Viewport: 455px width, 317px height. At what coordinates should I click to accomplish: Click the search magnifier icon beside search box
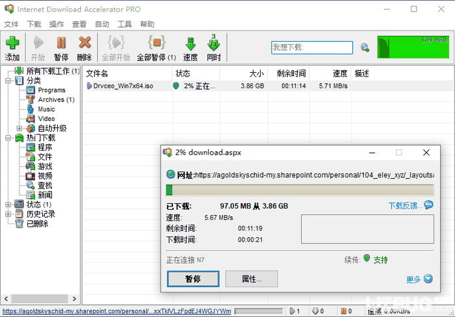365,47
